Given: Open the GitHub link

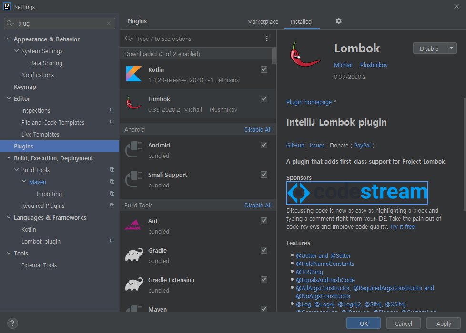Looking at the screenshot, I should 295,146.
